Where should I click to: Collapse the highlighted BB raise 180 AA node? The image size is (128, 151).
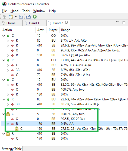coord(8,124)
